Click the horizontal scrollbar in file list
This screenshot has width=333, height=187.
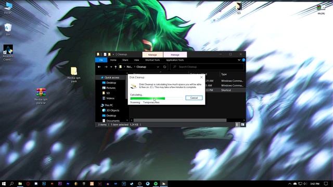click(180, 120)
